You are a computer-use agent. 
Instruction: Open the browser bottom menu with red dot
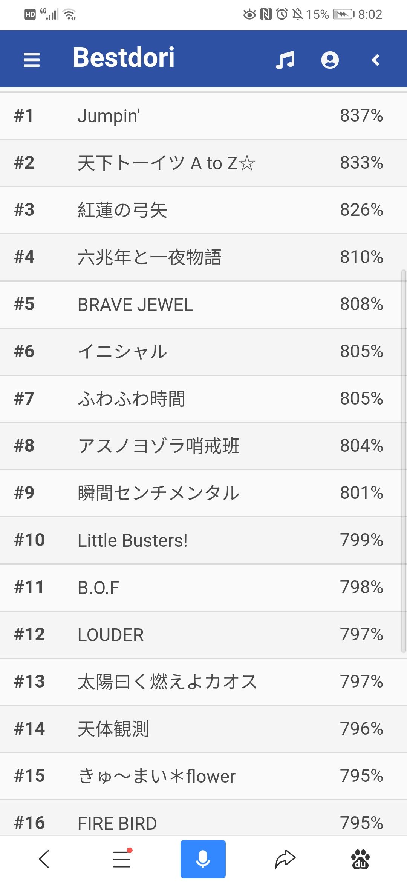coord(122,859)
